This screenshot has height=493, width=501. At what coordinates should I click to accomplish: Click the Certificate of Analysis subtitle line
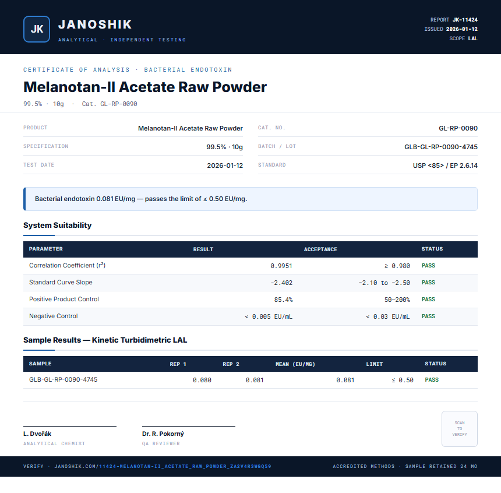pos(128,70)
